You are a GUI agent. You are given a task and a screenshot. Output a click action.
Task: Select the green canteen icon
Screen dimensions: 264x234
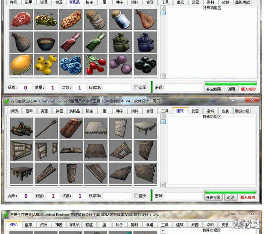(120, 42)
